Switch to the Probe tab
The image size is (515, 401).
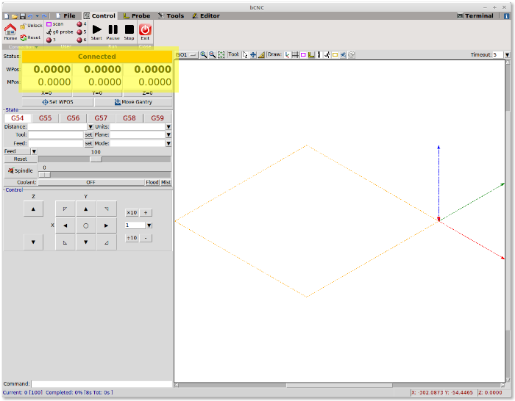tap(137, 15)
